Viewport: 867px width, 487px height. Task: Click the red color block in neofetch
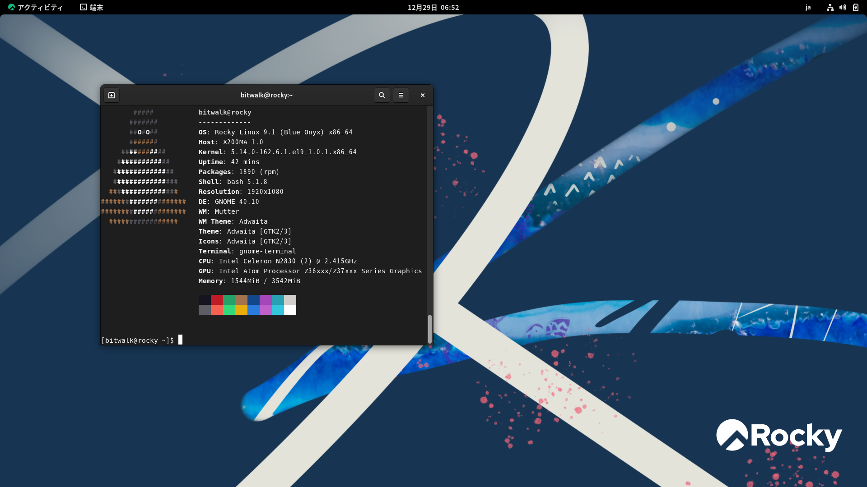click(x=217, y=300)
